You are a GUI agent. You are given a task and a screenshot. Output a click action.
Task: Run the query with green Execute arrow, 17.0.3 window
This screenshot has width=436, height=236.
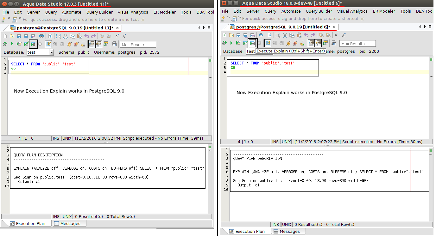pyautogui.click(x=12, y=44)
